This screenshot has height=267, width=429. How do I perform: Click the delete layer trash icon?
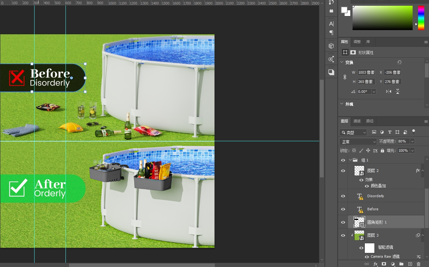418,264
